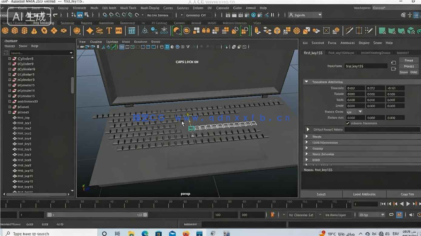Open the Attributes menu in Attribute Editor
Viewport: 421px width, 236px height.
pyautogui.click(x=347, y=43)
